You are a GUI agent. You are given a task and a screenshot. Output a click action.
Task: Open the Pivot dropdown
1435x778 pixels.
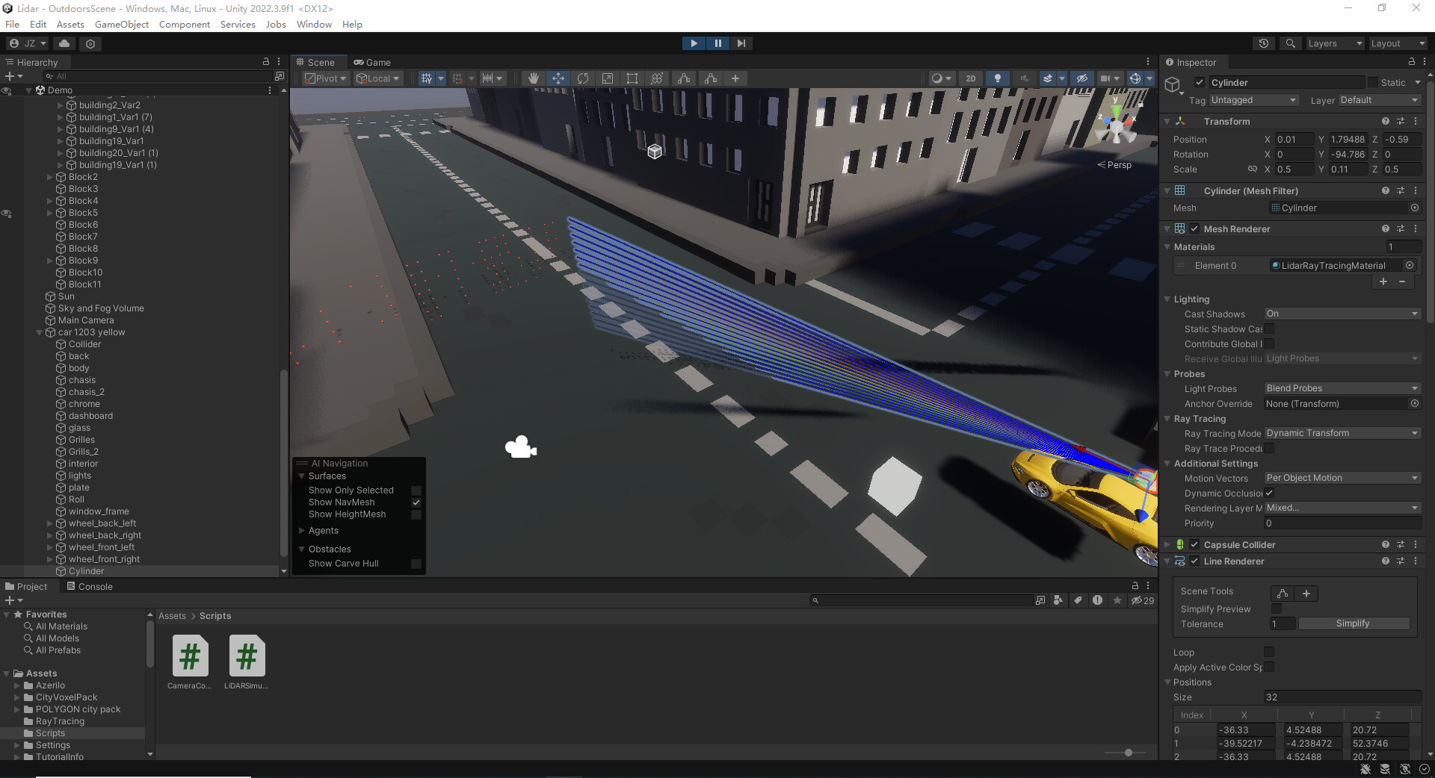click(x=325, y=78)
